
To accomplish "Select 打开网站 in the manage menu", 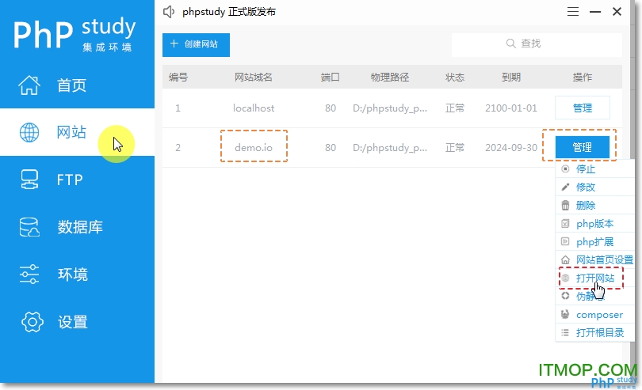I will (x=594, y=278).
